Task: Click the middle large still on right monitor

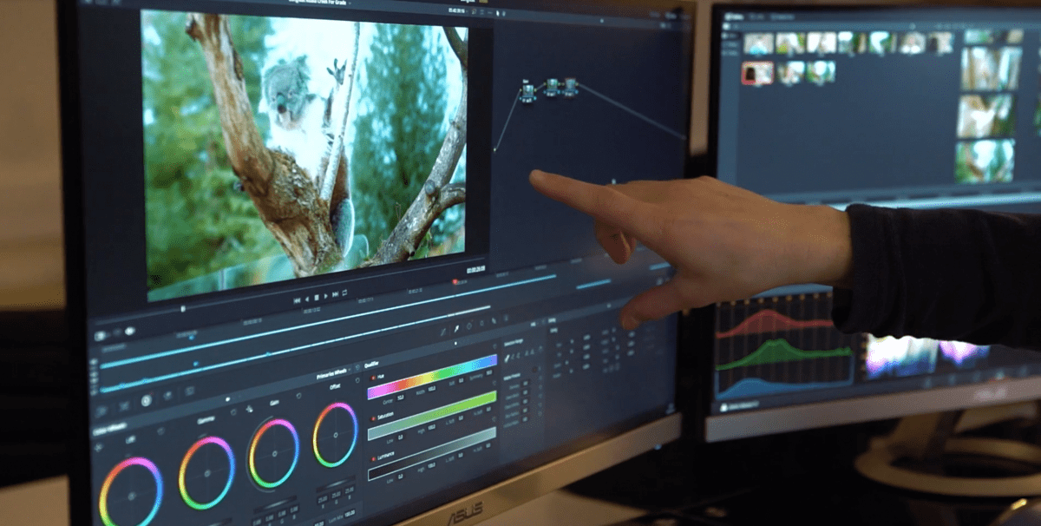Action: pos(985,116)
